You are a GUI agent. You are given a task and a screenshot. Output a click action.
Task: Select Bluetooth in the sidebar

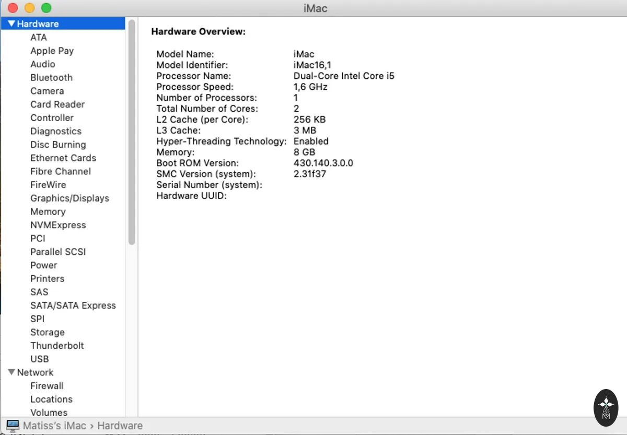[x=51, y=77]
